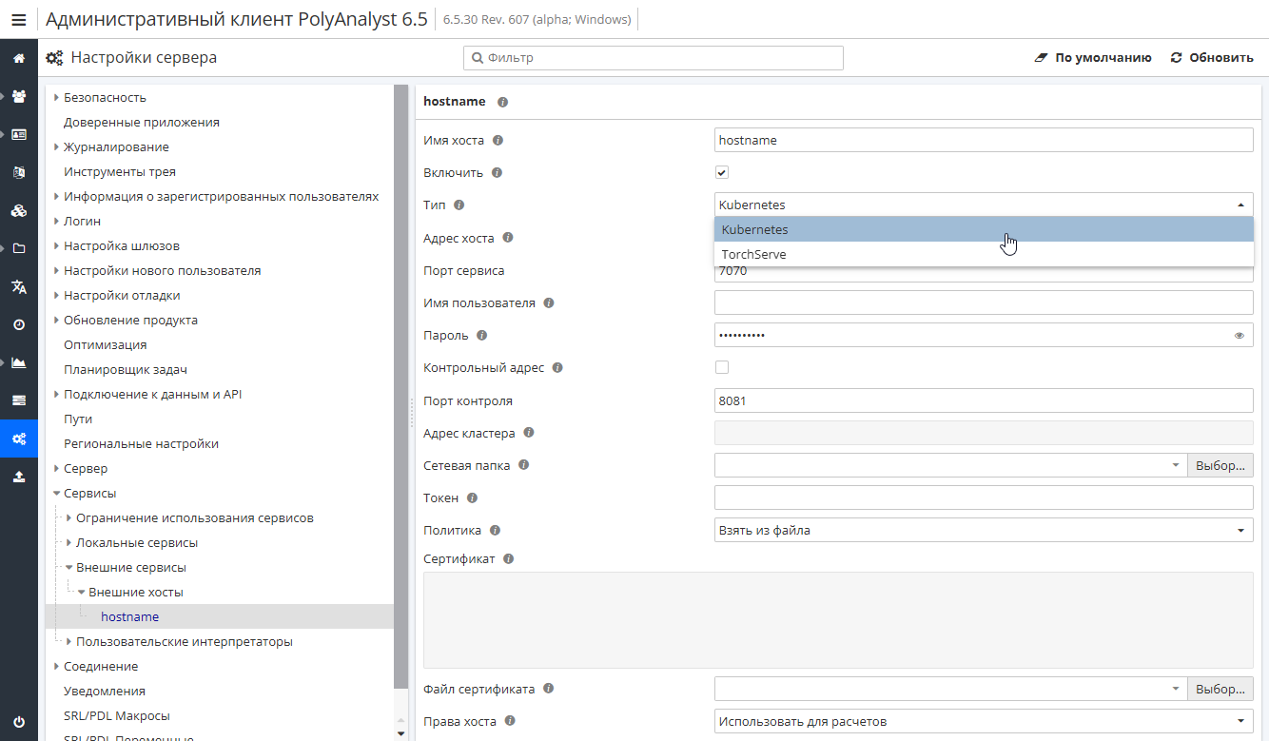1269x741 pixels.
Task: Open the clock scheduler sidebar icon
Action: click(x=19, y=324)
